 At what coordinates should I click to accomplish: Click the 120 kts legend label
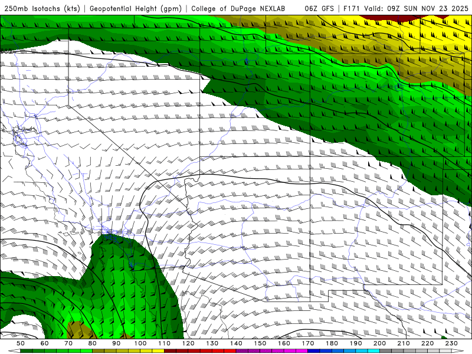[x=188, y=343]
